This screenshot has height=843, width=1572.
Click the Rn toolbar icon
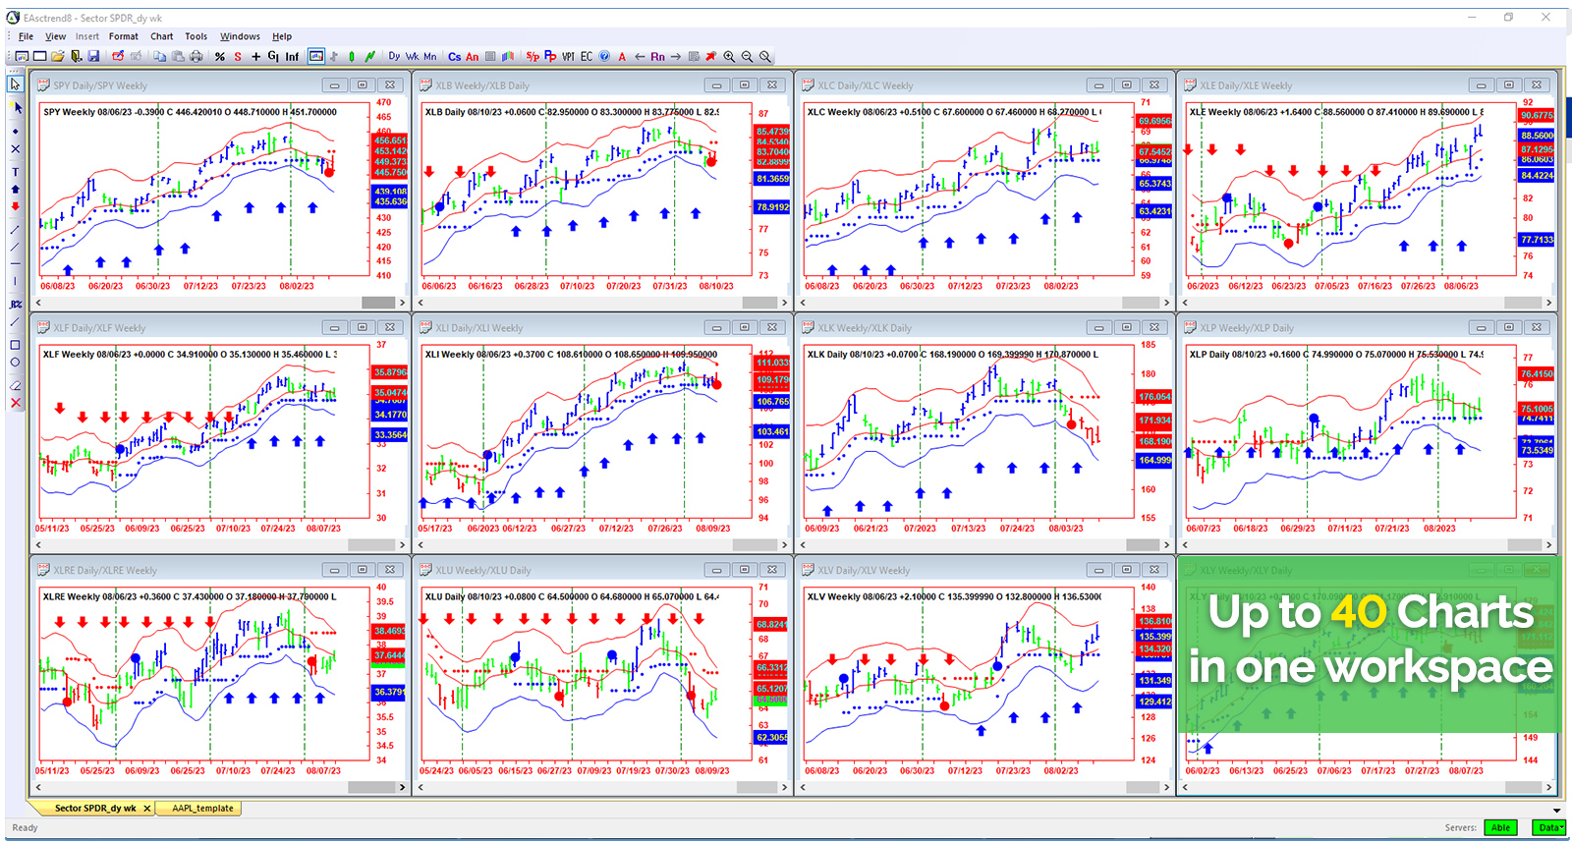pyautogui.click(x=657, y=56)
